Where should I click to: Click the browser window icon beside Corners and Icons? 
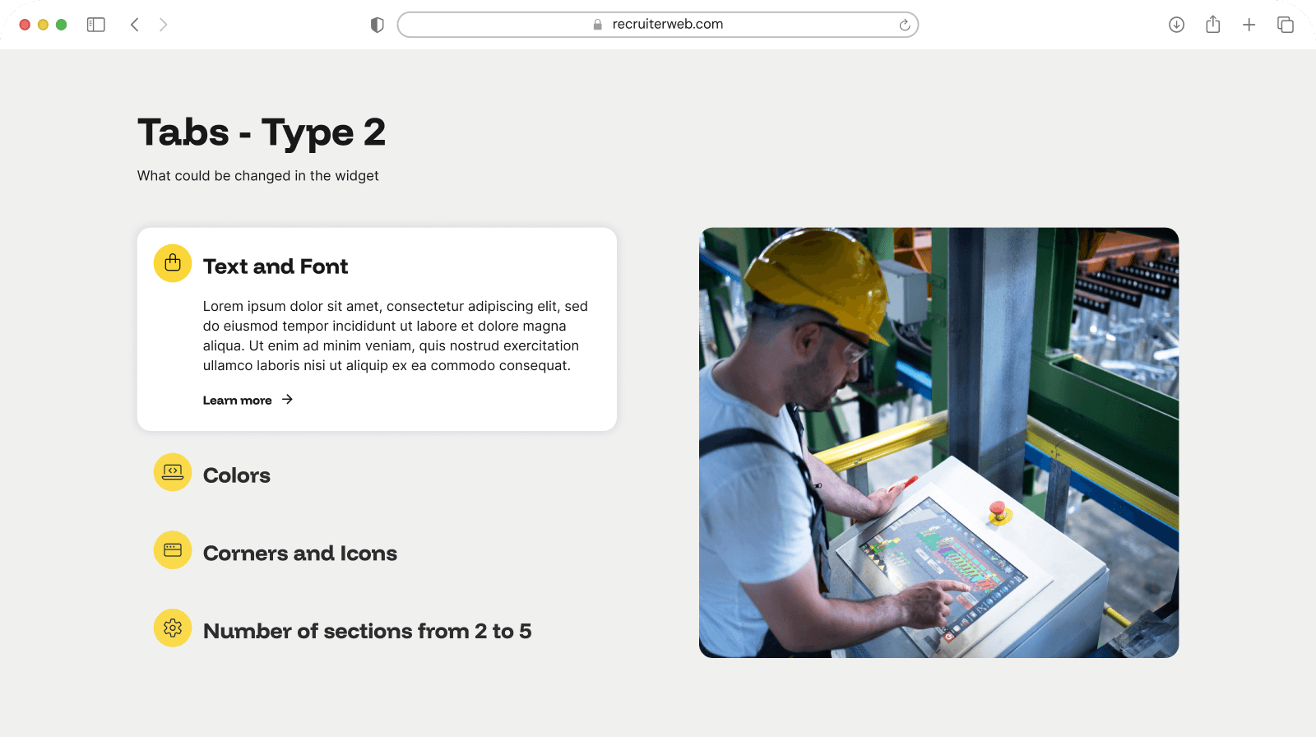(x=173, y=550)
